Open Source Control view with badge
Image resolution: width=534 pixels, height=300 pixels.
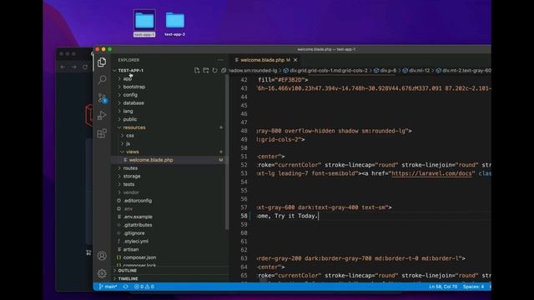tap(102, 98)
